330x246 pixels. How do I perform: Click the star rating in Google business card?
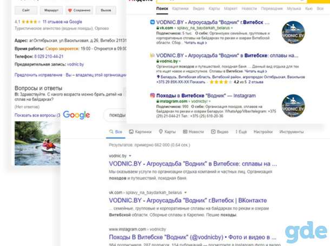click(31, 22)
